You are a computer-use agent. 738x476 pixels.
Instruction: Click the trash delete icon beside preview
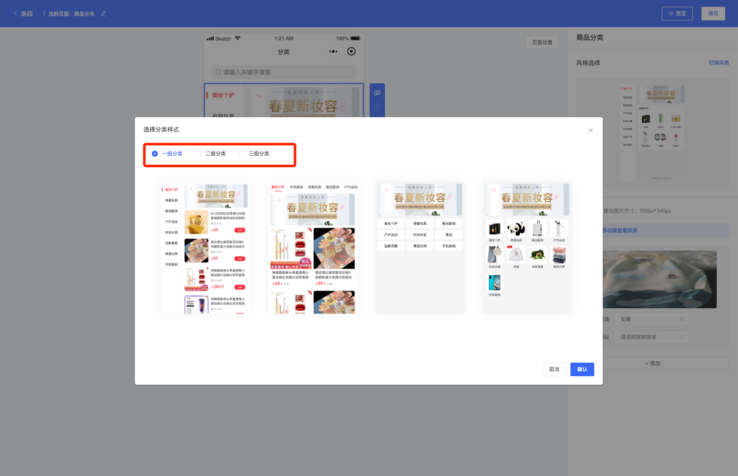point(377,107)
